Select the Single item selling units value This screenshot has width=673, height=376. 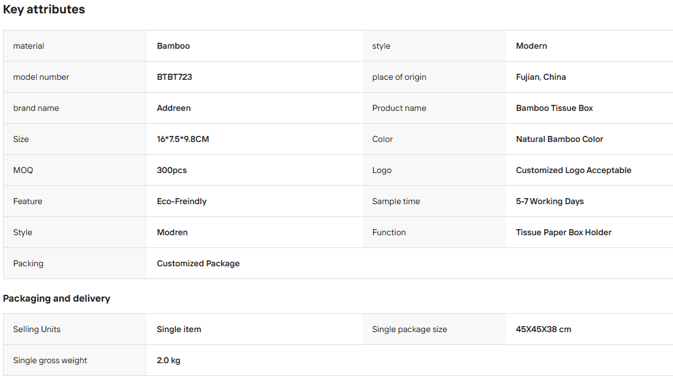pyautogui.click(x=179, y=329)
